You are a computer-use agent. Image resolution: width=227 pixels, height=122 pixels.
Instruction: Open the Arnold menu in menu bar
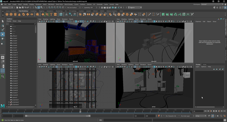[x=111, y=4]
